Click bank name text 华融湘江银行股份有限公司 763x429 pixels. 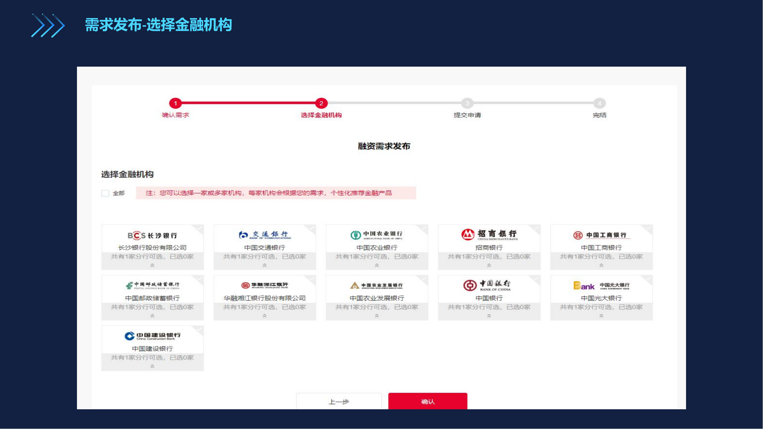tap(265, 298)
